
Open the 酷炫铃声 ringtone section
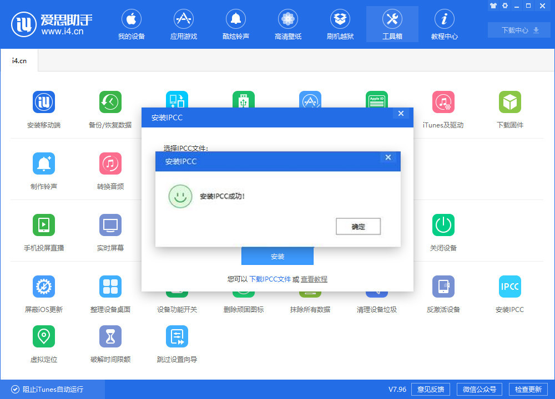click(x=235, y=24)
